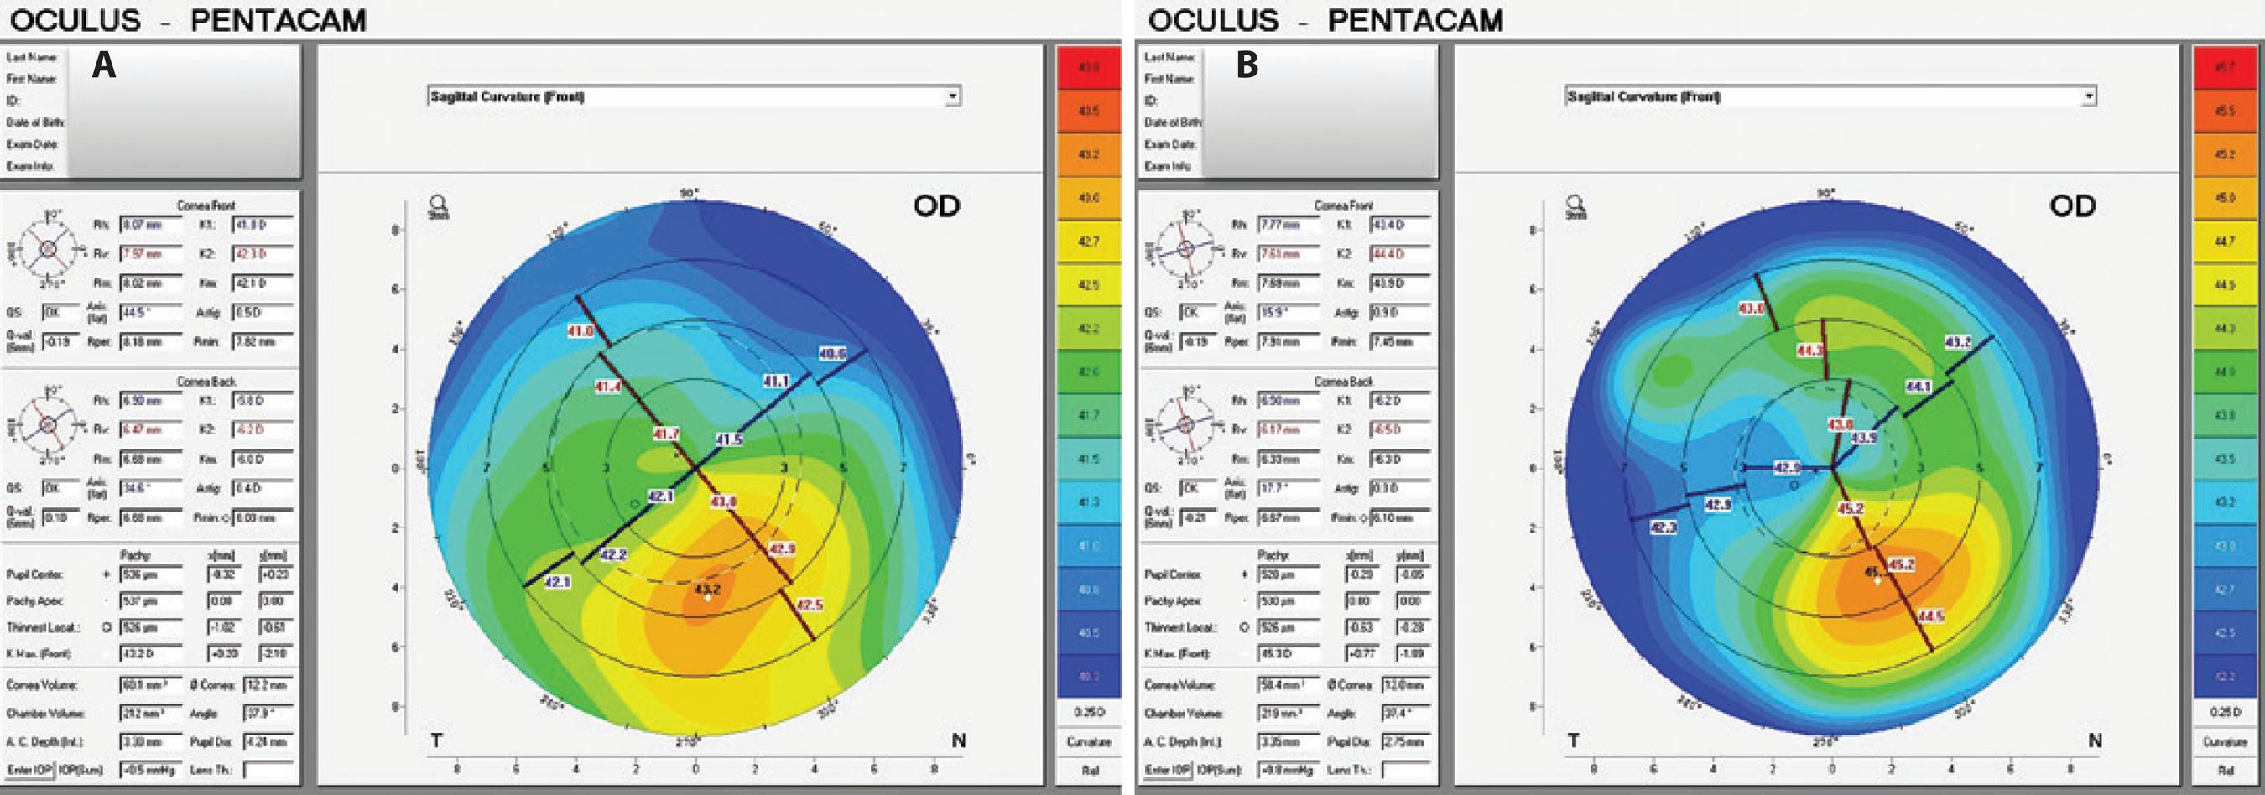Open Sagittal Curvature dropdown in panel A
2265x795 pixels.
pyautogui.click(x=951, y=96)
